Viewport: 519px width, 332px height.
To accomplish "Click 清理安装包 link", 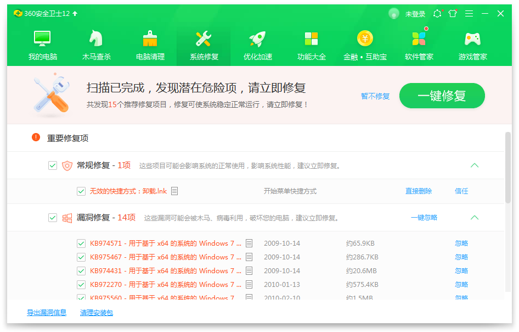I will tap(97, 312).
